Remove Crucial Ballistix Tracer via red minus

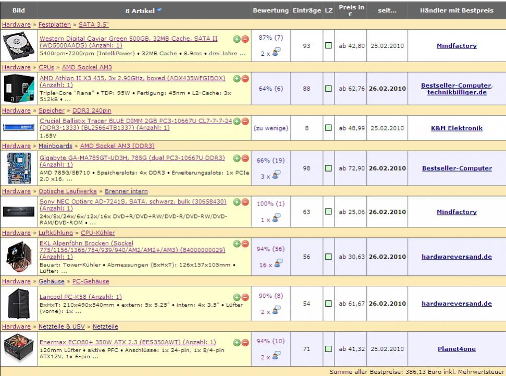pyautogui.click(x=245, y=122)
